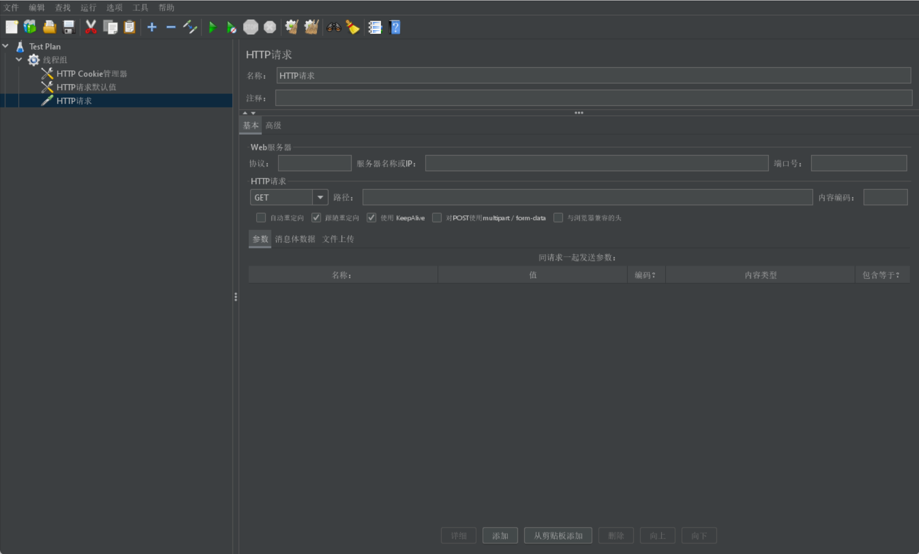Click the New test plan icon
Screen dimensions: 919x554
[12, 27]
